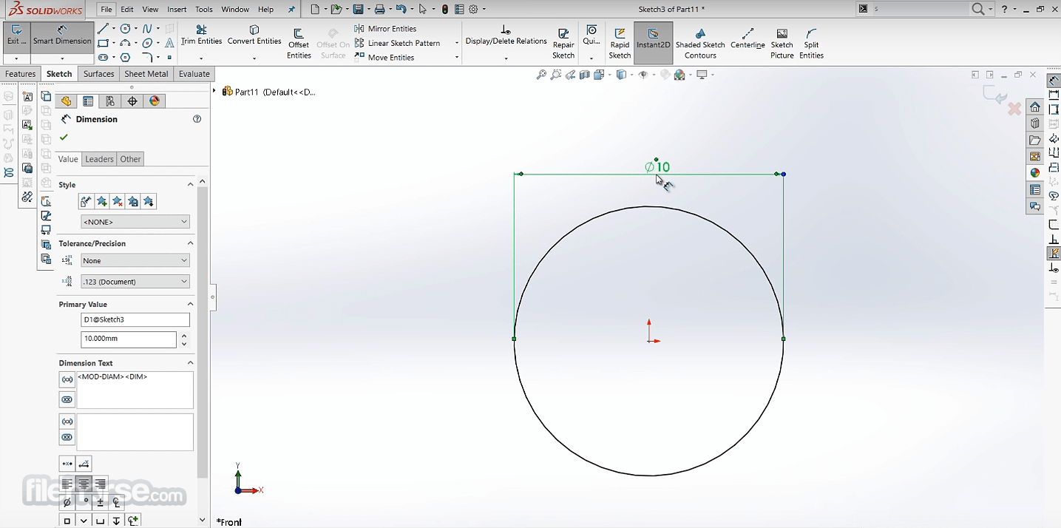Open the PropertyManager tab icon
This screenshot has width=1061, height=528.
88,101
